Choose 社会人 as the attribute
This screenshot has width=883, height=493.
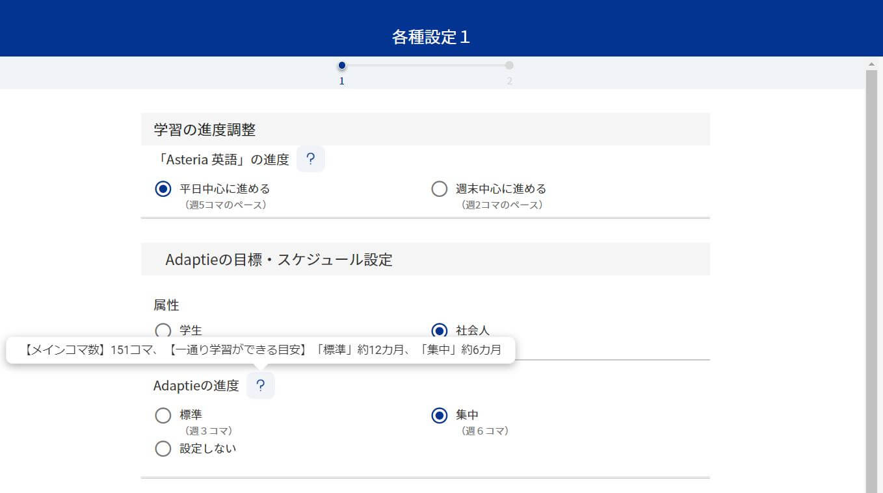coord(440,331)
